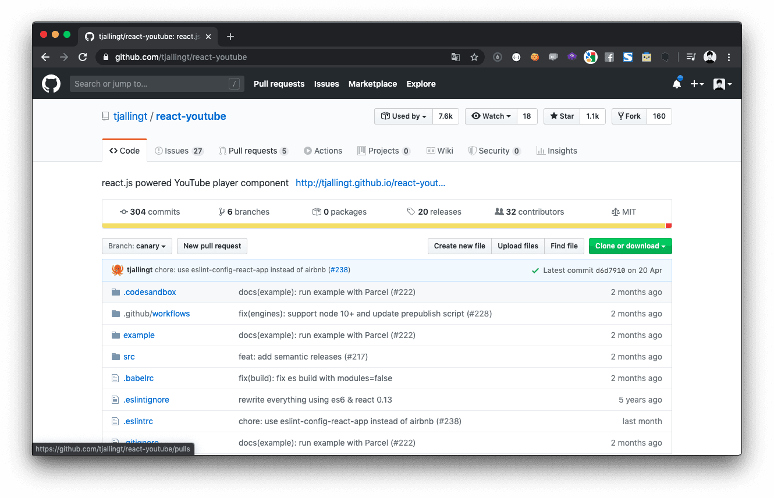Click the github.com address bar URL
This screenshot has height=498, width=774.
[181, 57]
